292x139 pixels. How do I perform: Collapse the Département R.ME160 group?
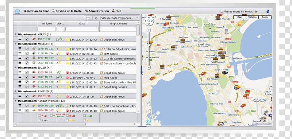point(16,91)
